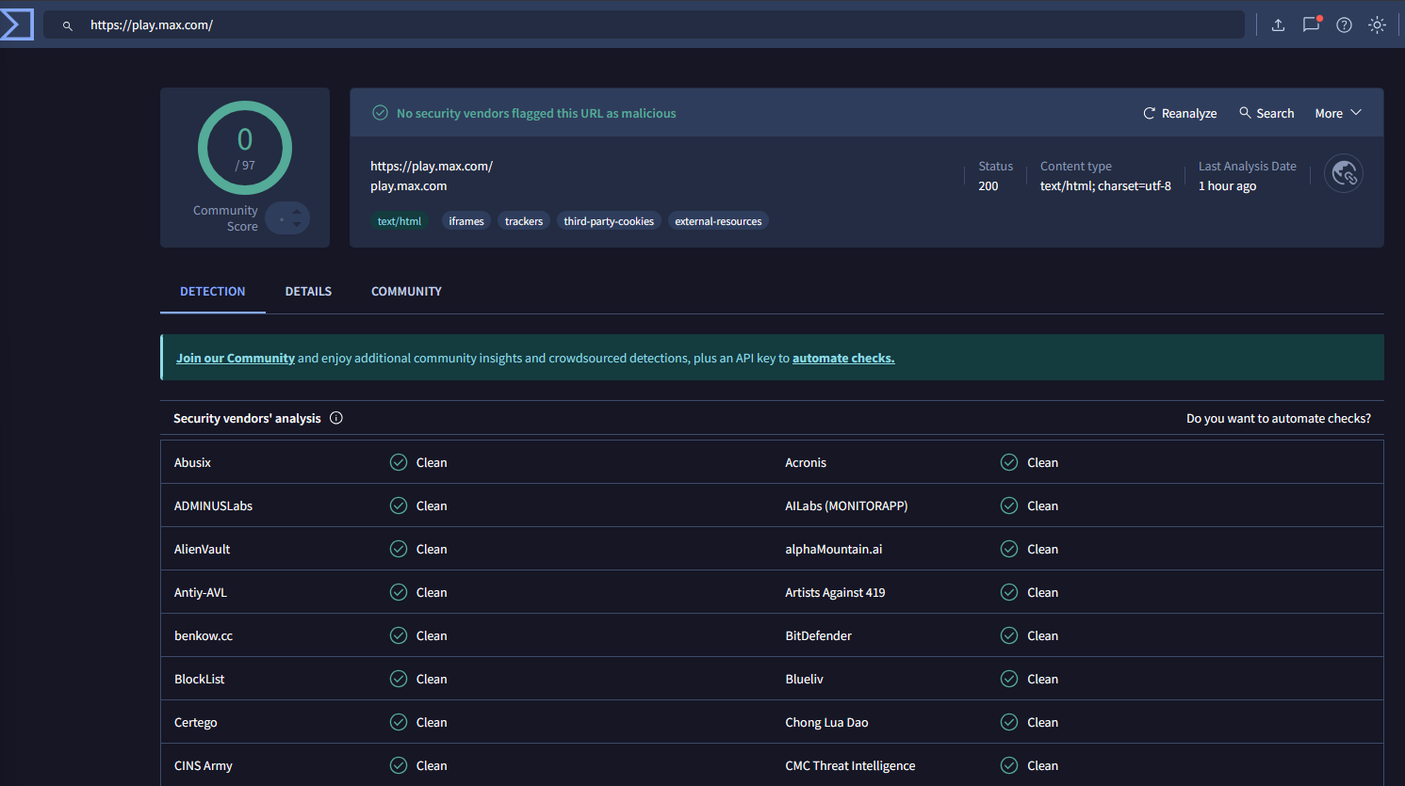
Task: Click the VirusTotal logo icon
Action: 16,24
